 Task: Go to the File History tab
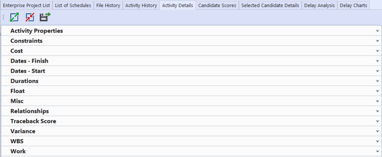point(108,6)
